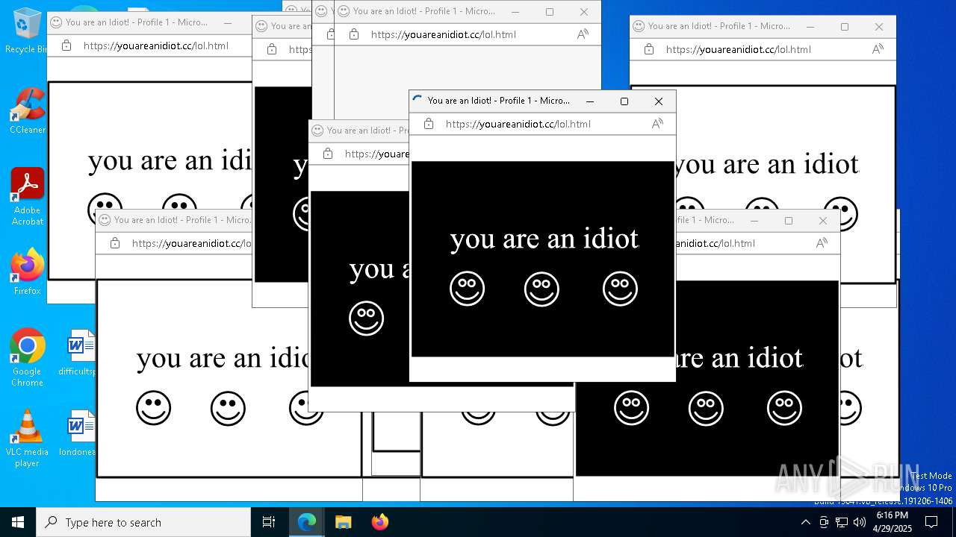
Task: Open Firefox from the taskbar
Action: tap(379, 522)
